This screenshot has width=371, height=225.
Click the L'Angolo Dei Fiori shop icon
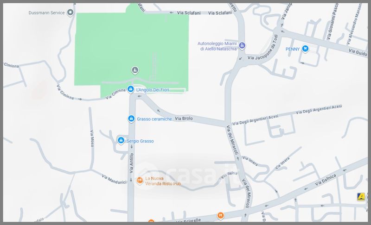pyautogui.click(x=130, y=89)
